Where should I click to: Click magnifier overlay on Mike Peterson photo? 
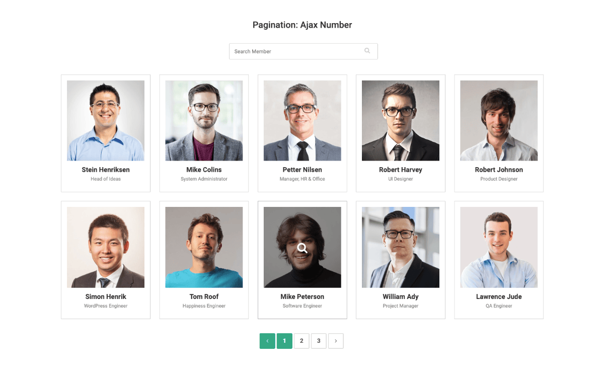[x=302, y=248]
